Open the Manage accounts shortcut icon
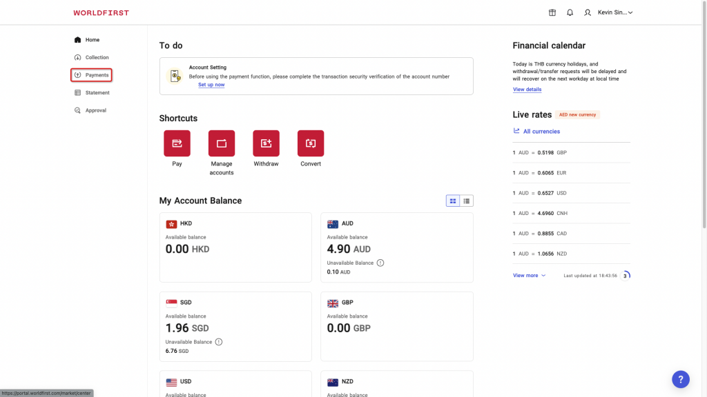Viewport: 707px width, 397px height. (x=222, y=143)
